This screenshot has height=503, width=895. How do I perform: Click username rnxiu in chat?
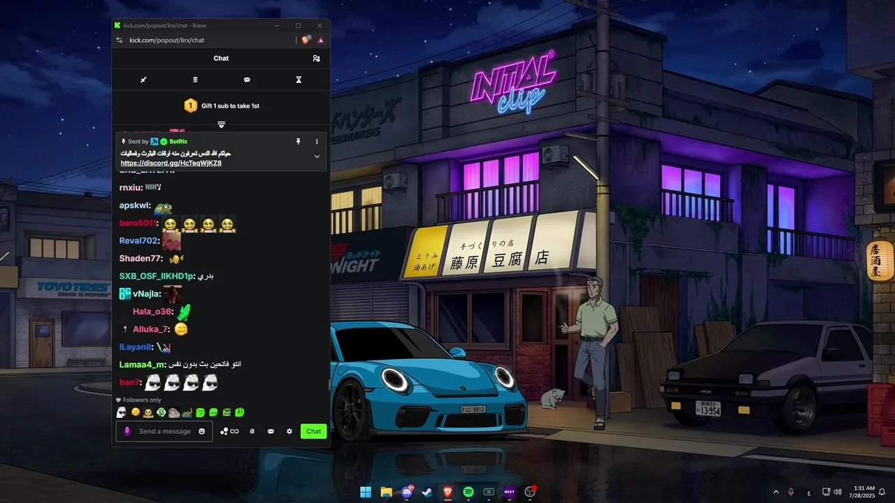coord(130,187)
